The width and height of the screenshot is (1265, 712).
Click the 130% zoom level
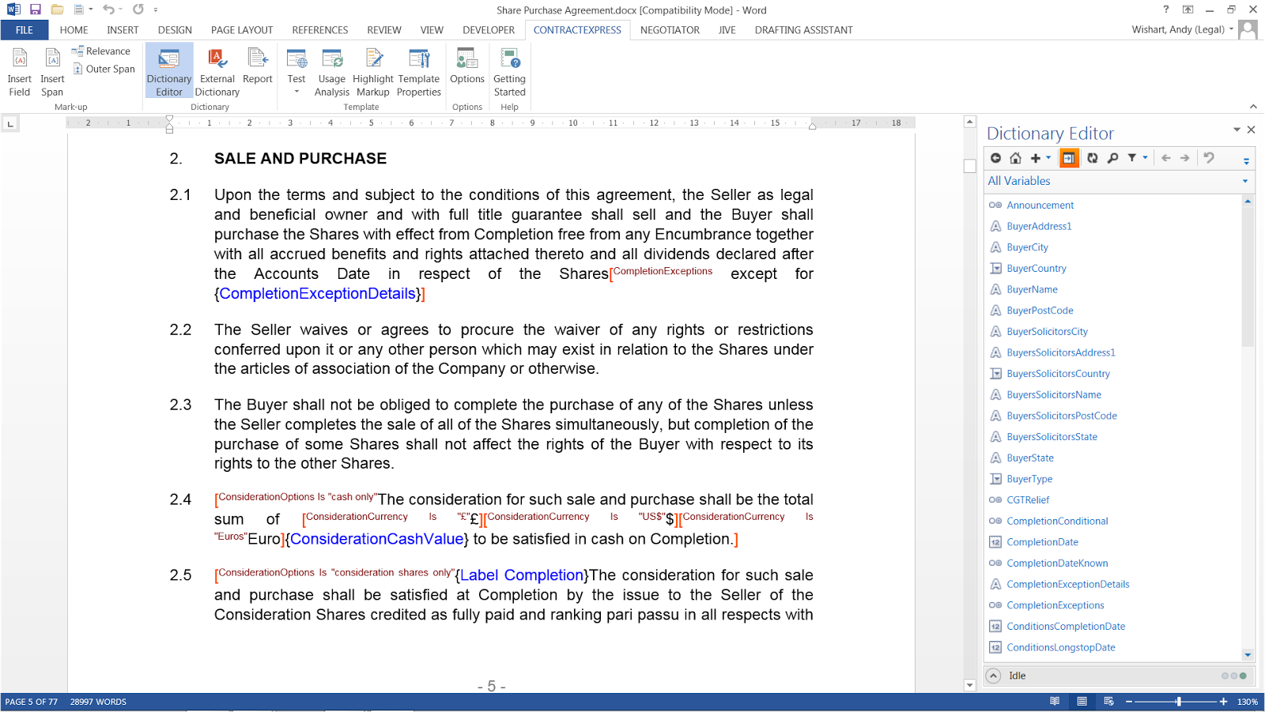1247,702
